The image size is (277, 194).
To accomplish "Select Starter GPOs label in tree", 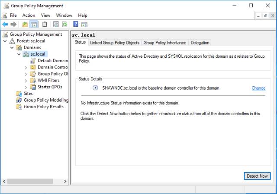I will pos(50,87).
